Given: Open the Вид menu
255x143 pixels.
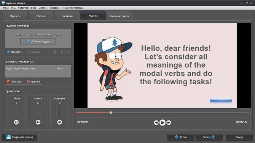Looking at the screenshot, I should point(13,8).
